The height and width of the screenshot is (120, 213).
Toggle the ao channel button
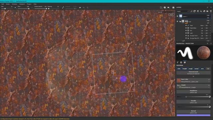click(x=208, y=69)
